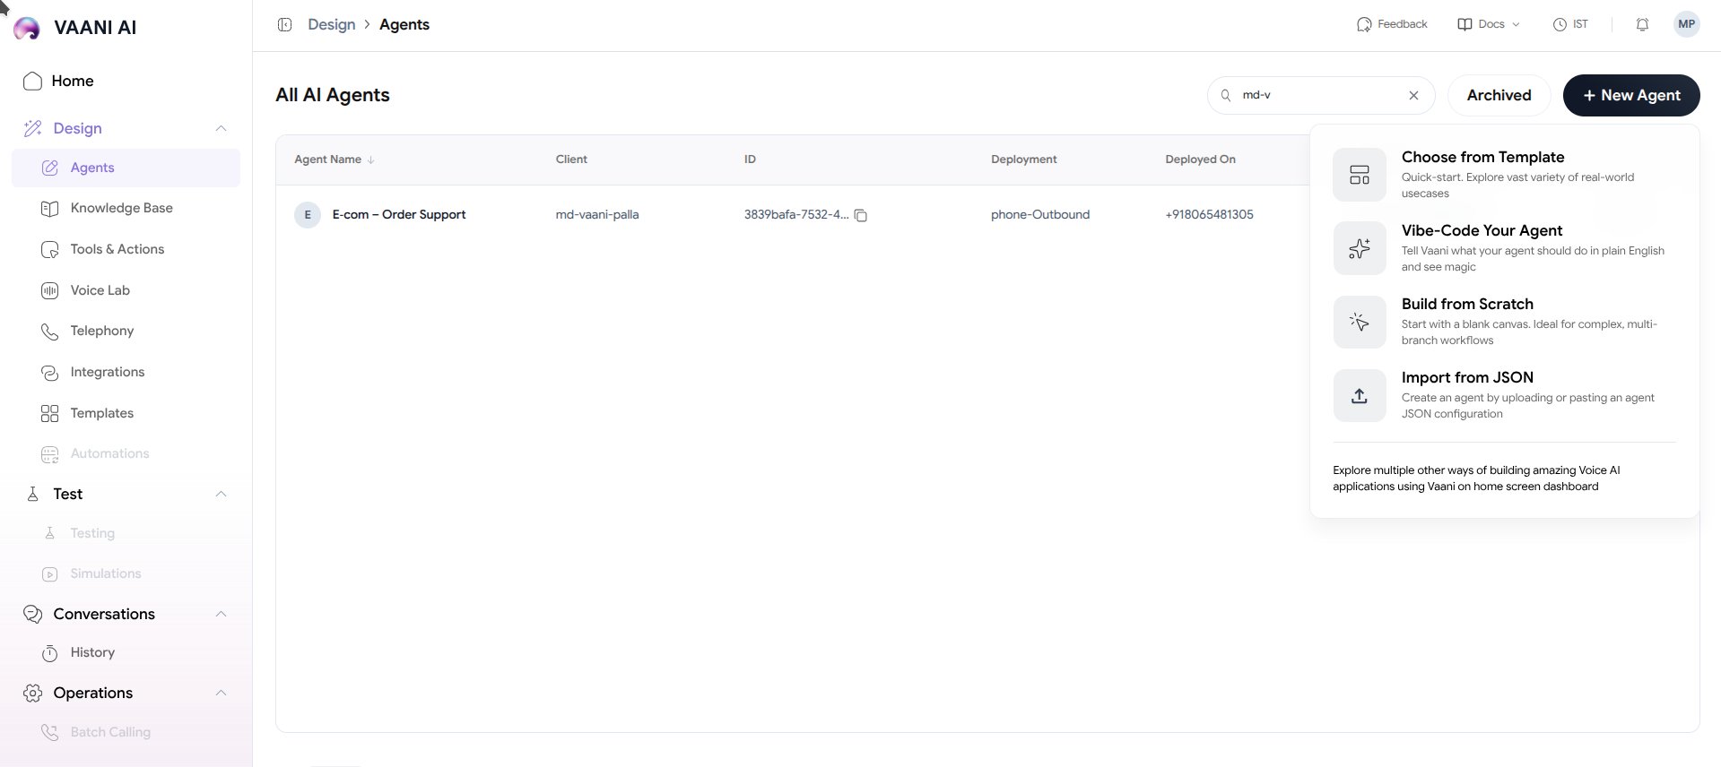
Task: Click the notification bell icon
Action: 1642,24
